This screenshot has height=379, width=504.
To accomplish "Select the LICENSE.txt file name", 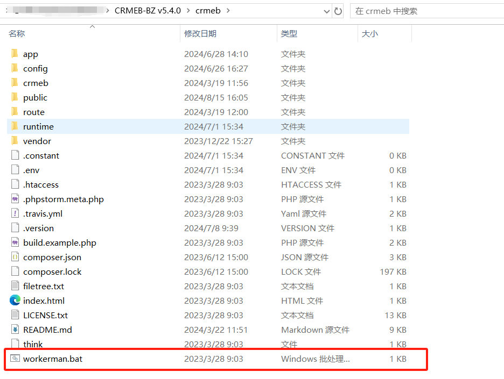I will click(45, 315).
